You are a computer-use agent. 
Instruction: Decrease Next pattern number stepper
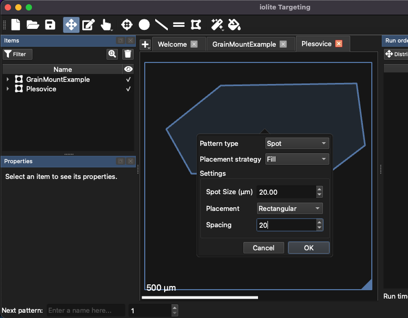[x=175, y=313]
